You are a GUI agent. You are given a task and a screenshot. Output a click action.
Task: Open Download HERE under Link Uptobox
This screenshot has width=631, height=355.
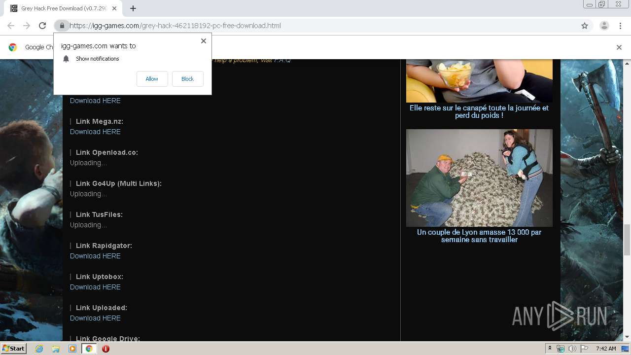[95, 287]
